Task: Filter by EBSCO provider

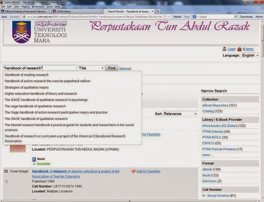Action: (x=208, y=143)
